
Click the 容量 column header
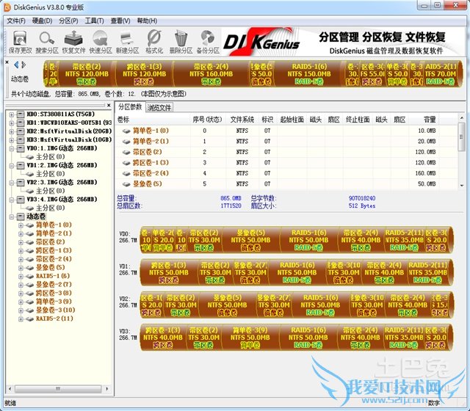point(430,119)
